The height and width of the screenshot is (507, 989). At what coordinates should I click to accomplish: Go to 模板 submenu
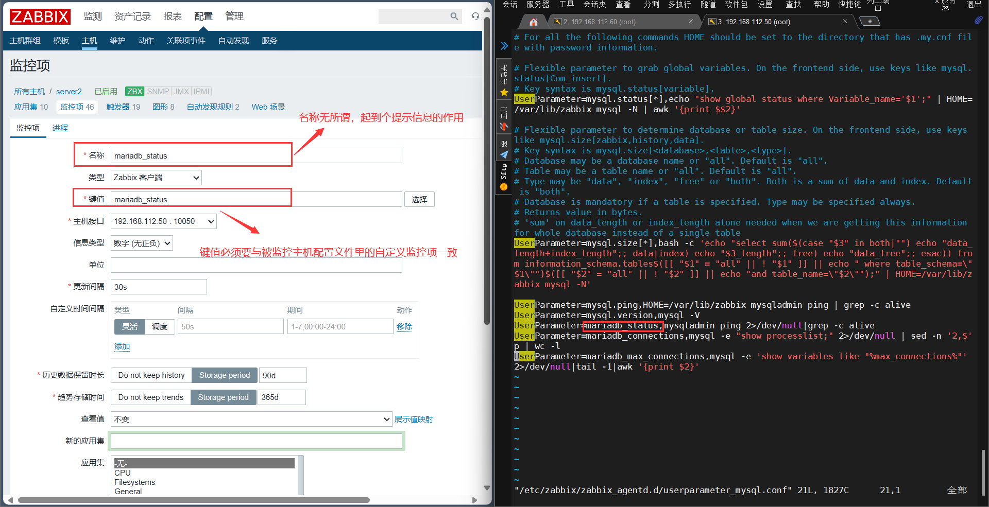[61, 41]
